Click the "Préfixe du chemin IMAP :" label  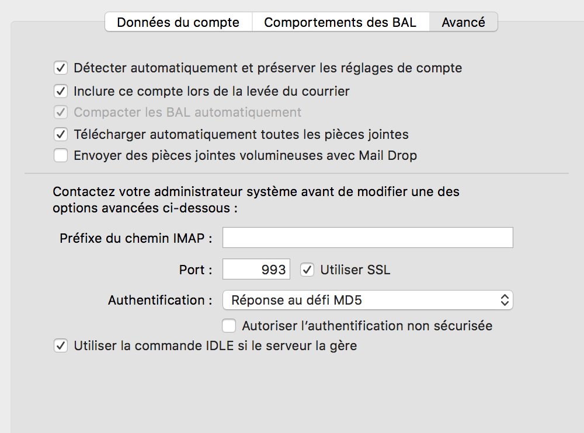135,239
